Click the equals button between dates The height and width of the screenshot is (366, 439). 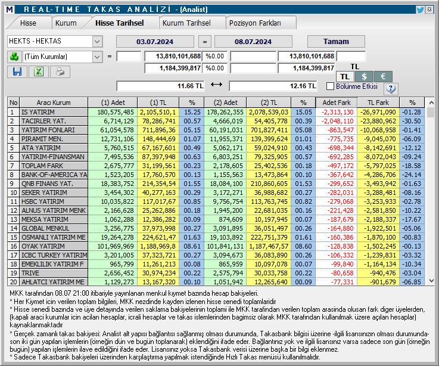pos(205,42)
